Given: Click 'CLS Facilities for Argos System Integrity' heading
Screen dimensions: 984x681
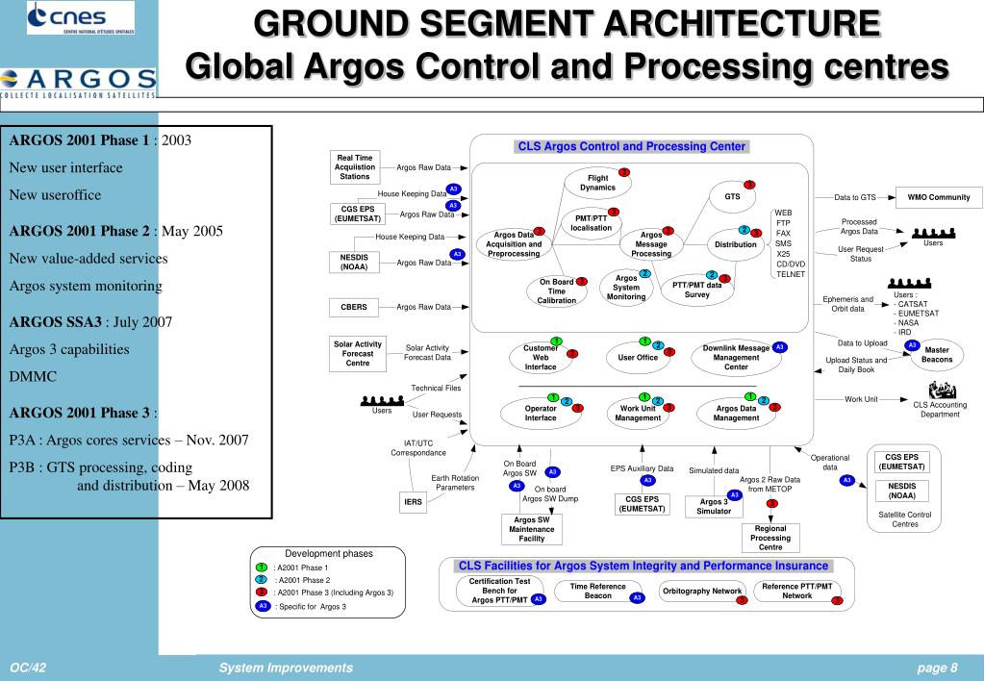Looking at the screenshot, I should point(643,566).
